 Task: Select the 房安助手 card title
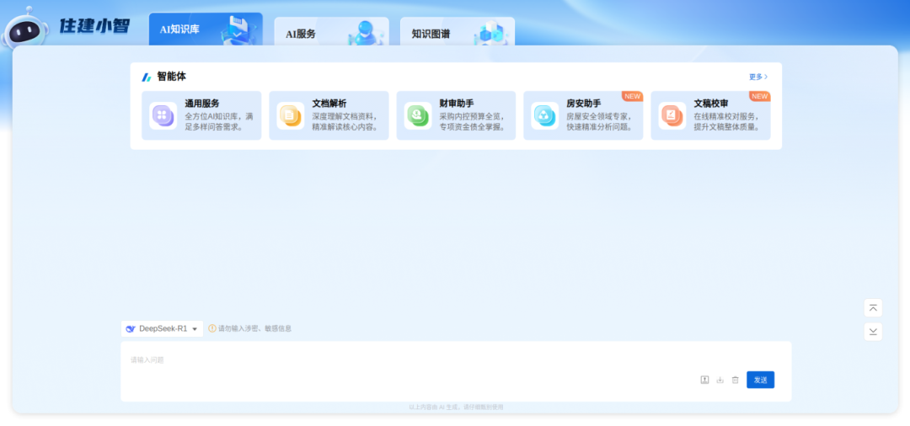tap(583, 104)
